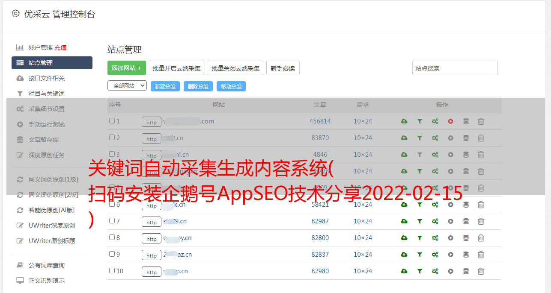Select 站点管理 in the sidebar
This screenshot has width=551, height=293.
point(52,63)
